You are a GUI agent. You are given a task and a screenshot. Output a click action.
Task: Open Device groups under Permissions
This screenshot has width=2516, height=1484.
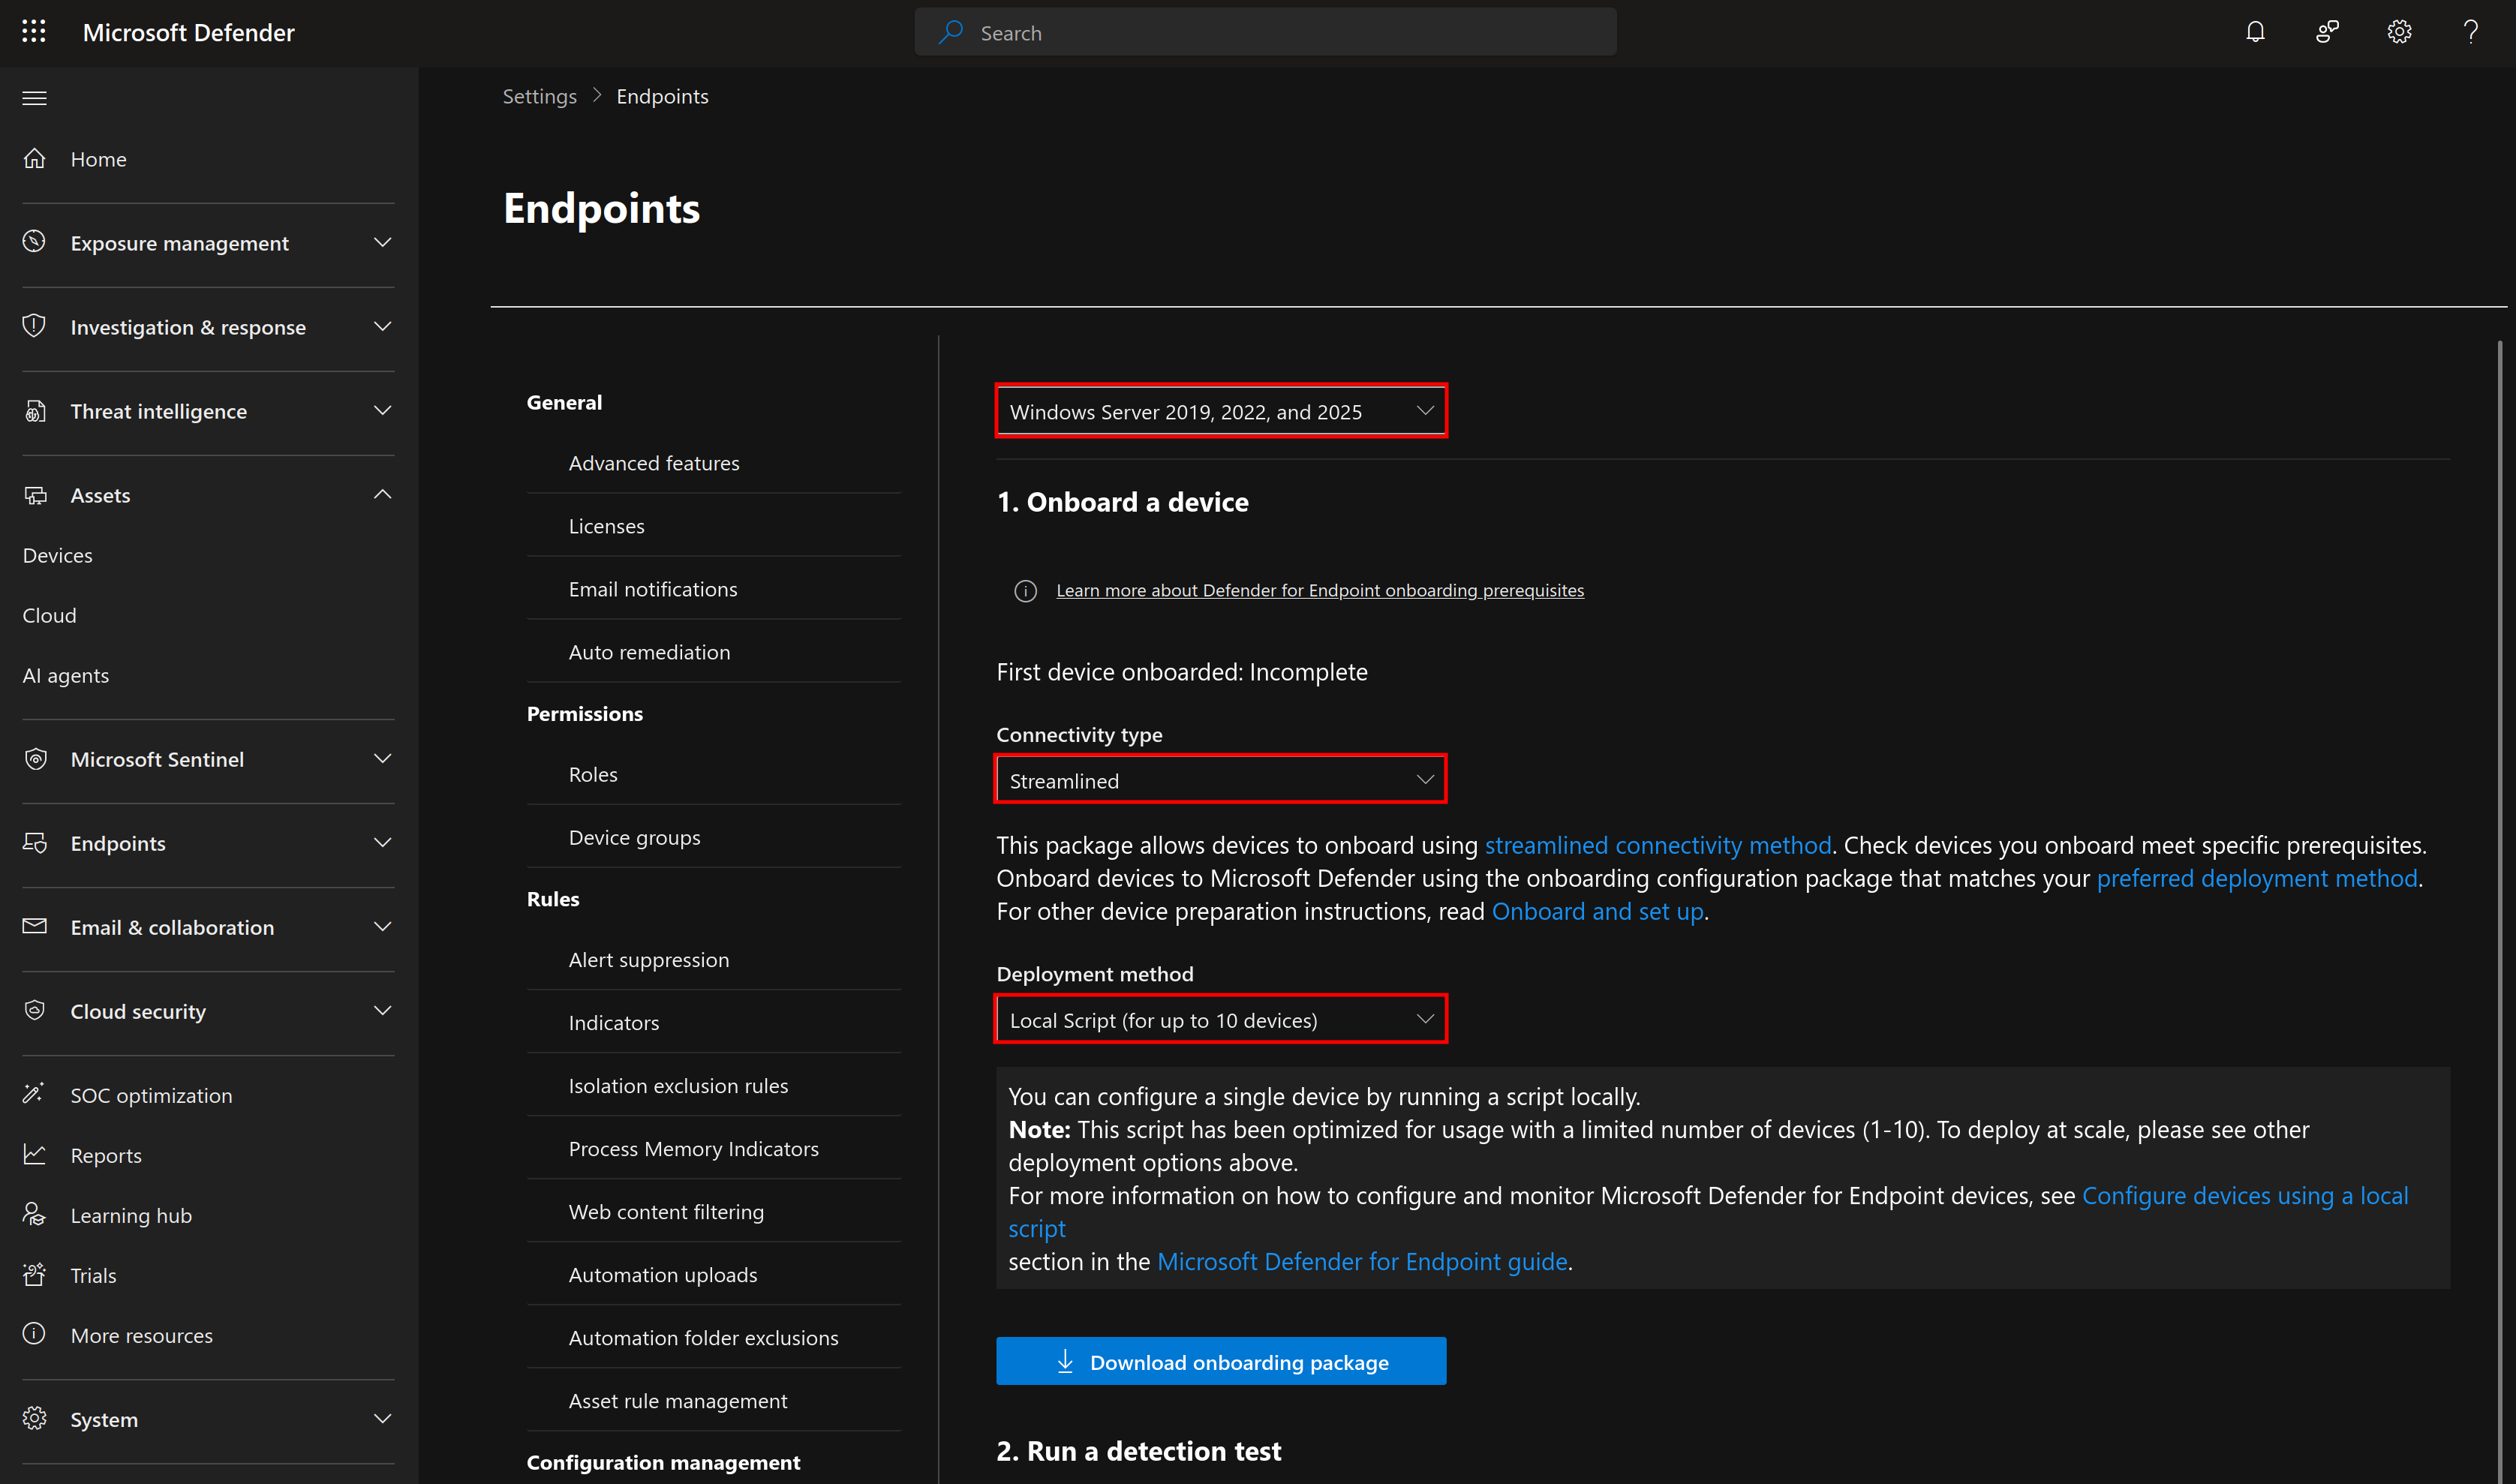[x=634, y=837]
